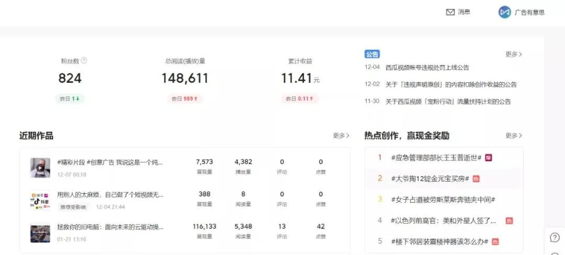This screenshot has width=565, height=255.
Task: Open thumbnail of 用别人的太麻烦 article
Action: click(x=40, y=201)
